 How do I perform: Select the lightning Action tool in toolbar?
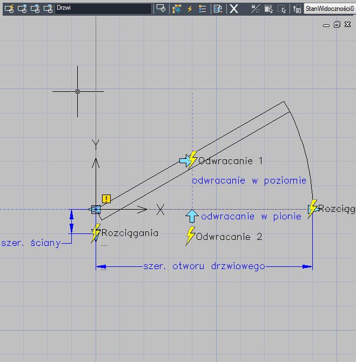click(x=190, y=9)
